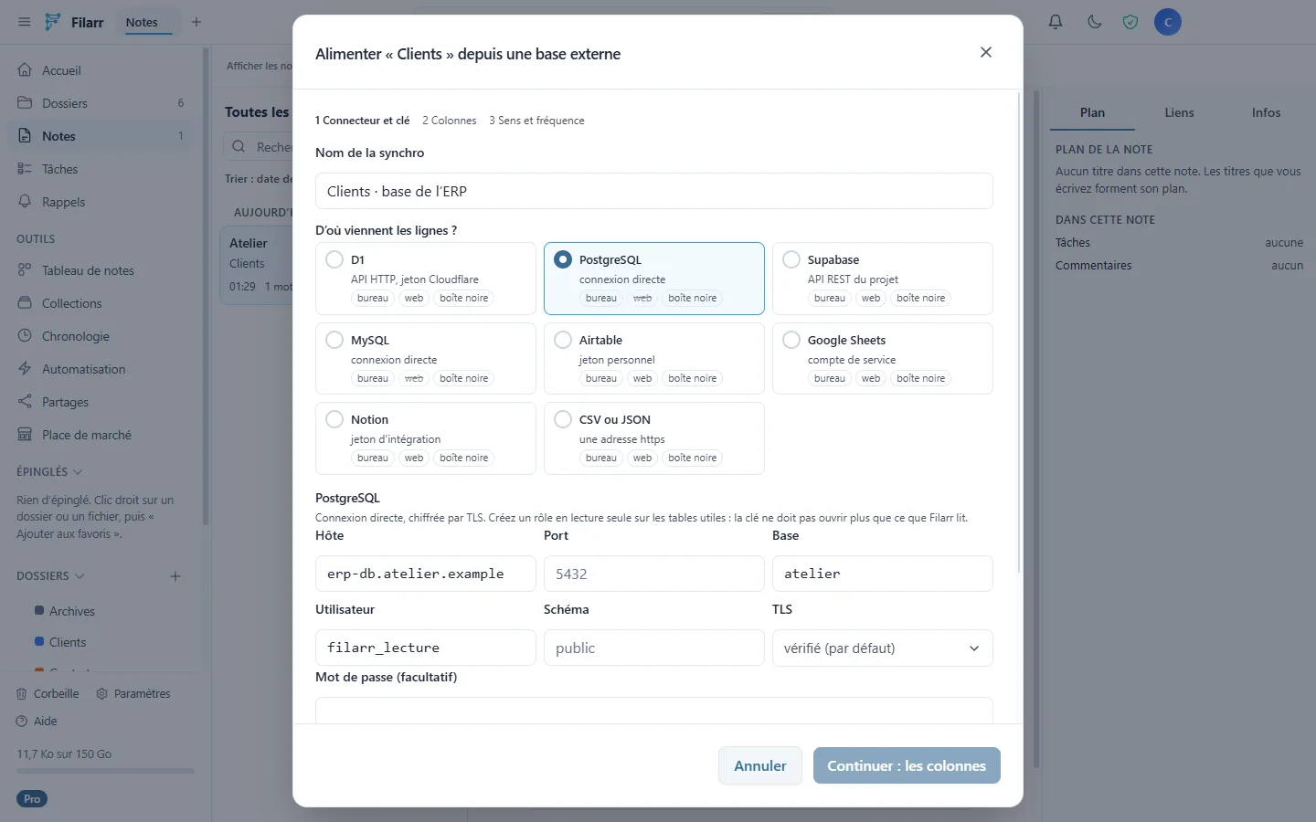Image resolution: width=1316 pixels, height=822 pixels.
Task: Choose the Supabase connector radio
Action: click(791, 259)
